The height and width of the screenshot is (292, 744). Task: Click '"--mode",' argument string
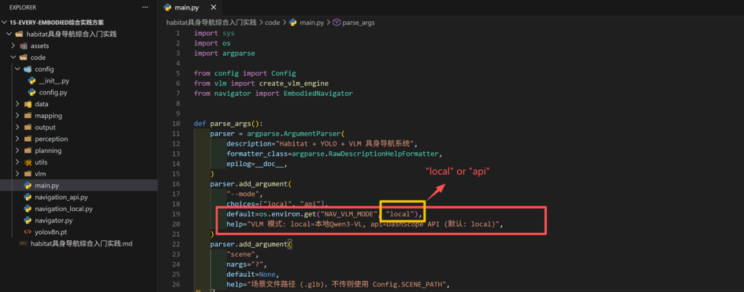[245, 194]
